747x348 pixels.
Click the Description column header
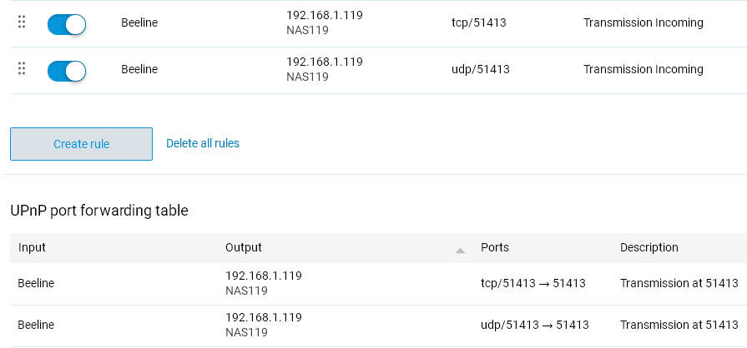649,247
